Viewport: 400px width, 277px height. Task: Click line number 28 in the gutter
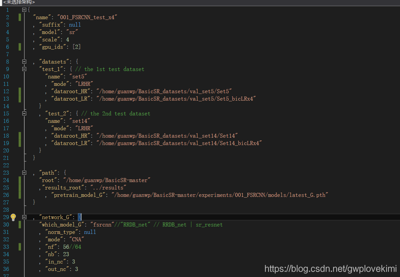6,210
